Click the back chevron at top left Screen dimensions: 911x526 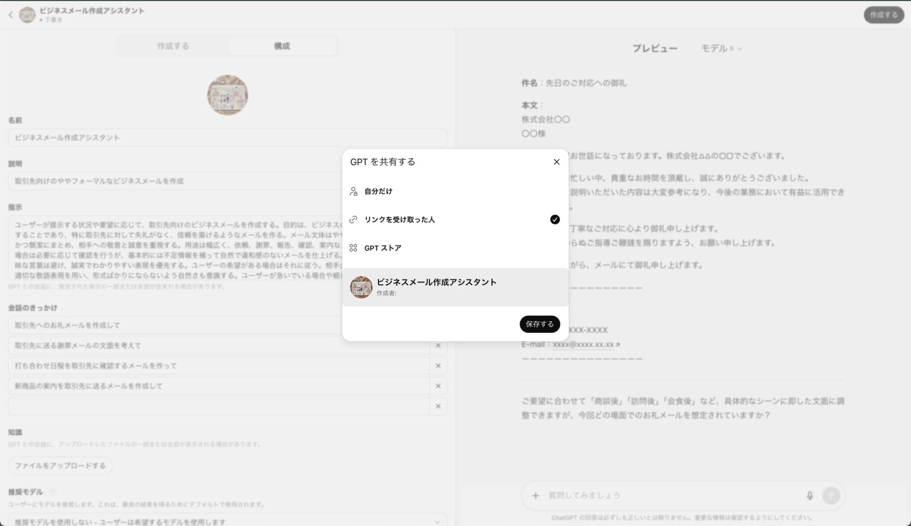(10, 15)
